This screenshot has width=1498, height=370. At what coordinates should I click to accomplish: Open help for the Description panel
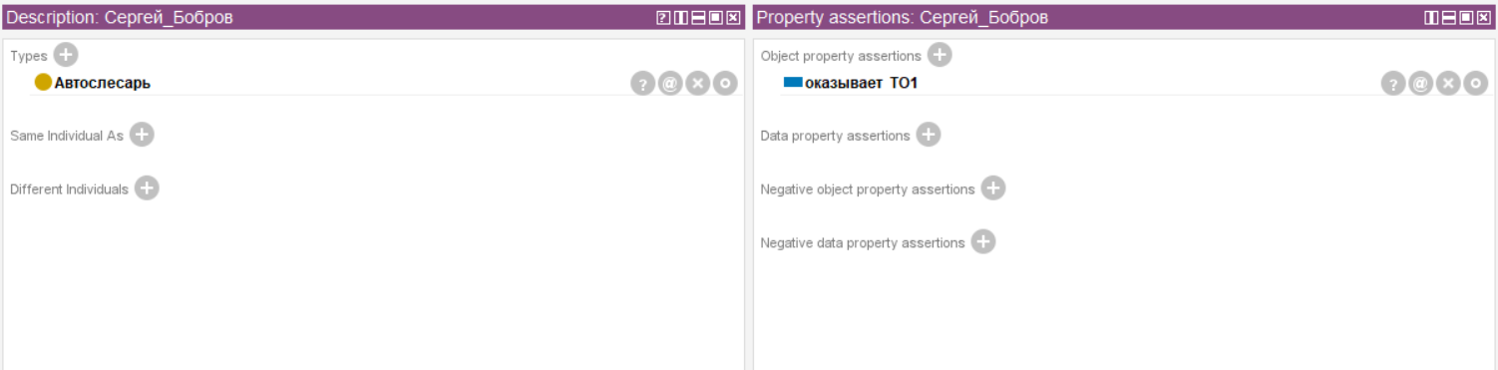(x=662, y=18)
